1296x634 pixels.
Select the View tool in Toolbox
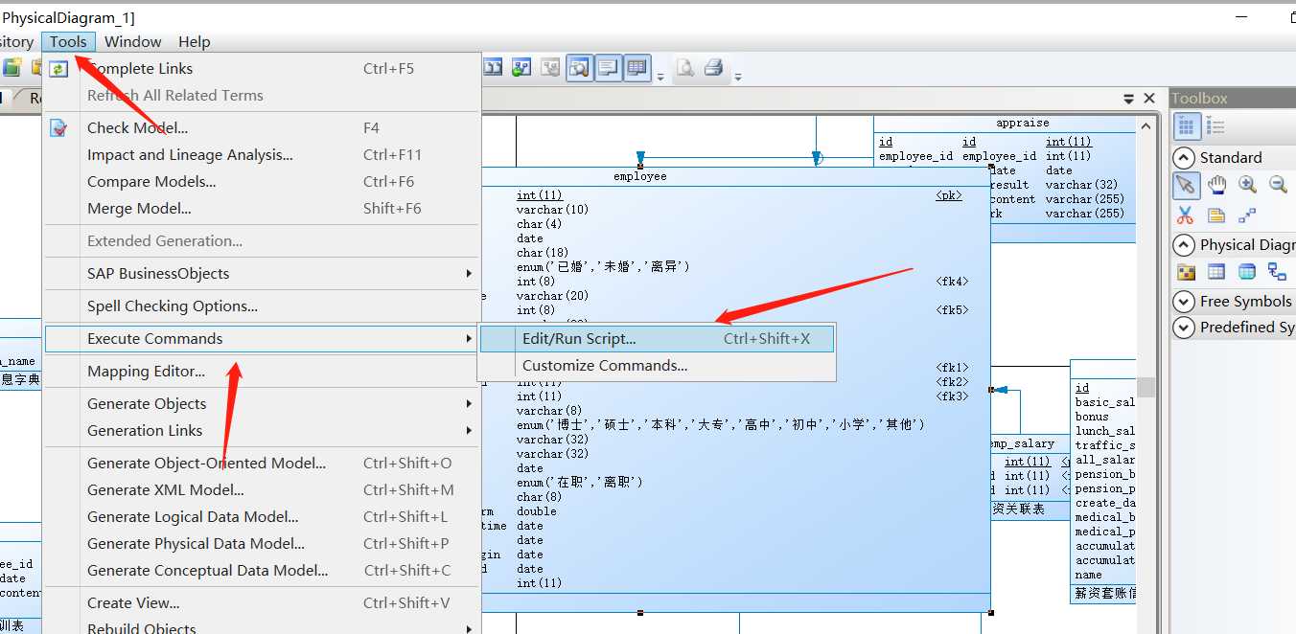[1247, 272]
